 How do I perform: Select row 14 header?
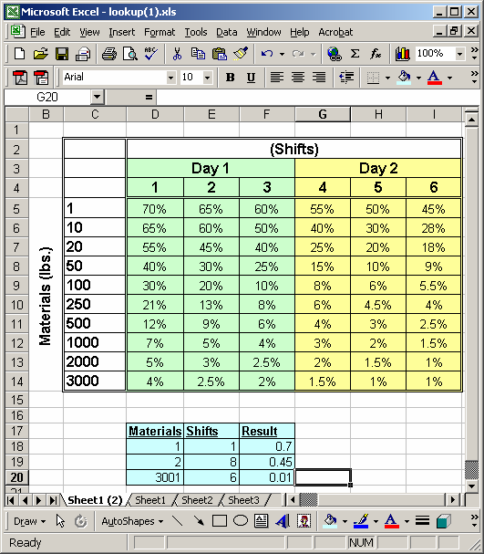[16, 382]
